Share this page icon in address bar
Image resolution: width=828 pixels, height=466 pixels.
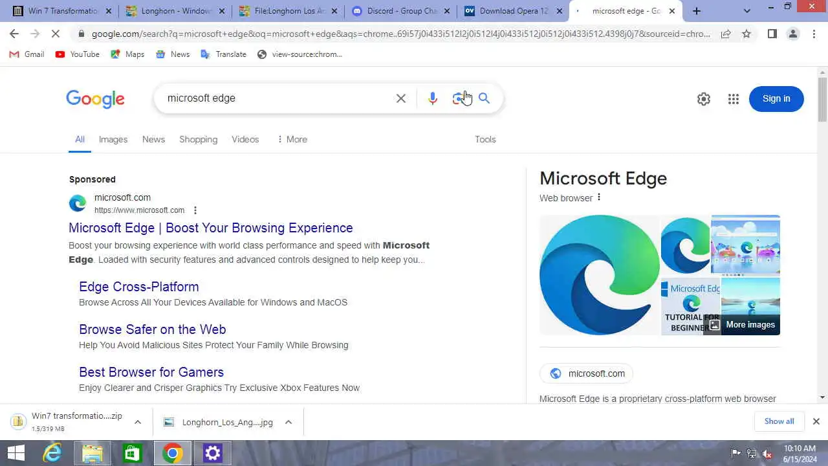(726, 34)
